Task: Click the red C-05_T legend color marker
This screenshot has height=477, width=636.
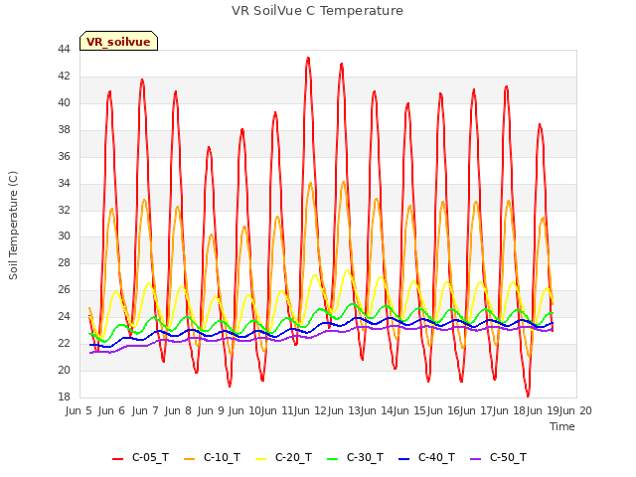Action: (117, 459)
